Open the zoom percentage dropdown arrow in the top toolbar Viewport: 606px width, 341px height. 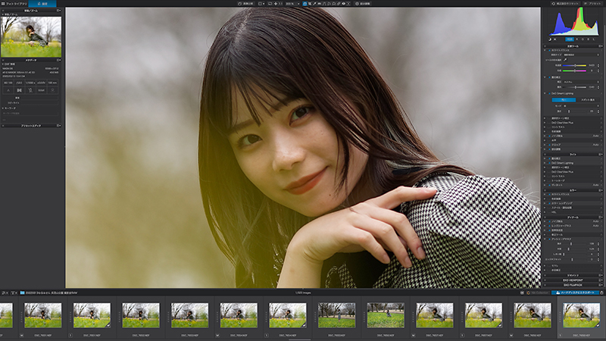coord(298,4)
